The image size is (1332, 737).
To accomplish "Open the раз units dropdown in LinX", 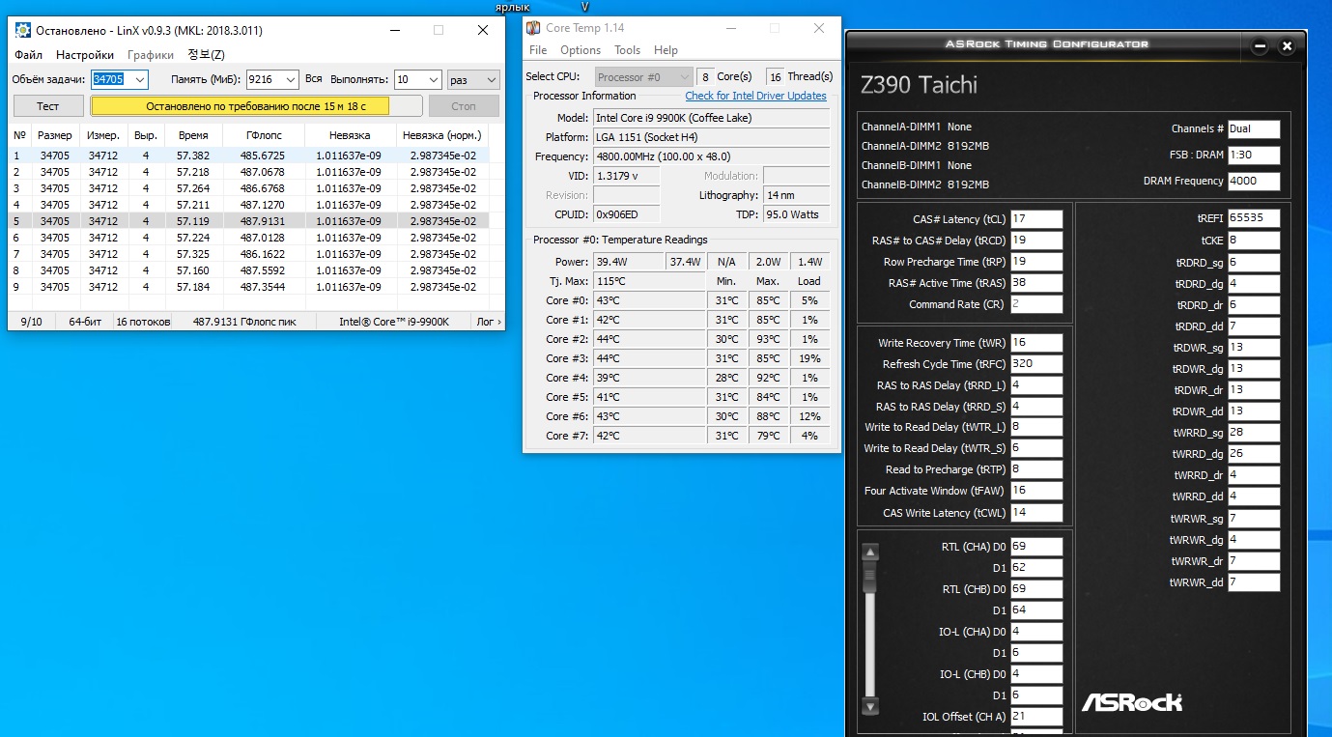I will 473,79.
